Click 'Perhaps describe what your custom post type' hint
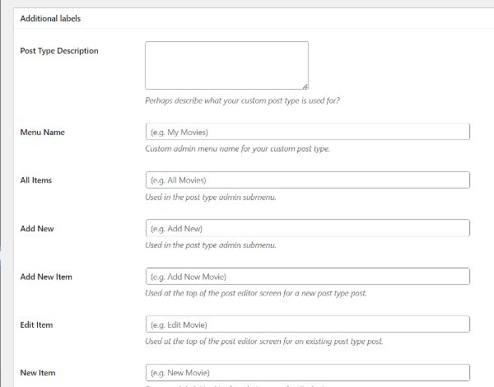The width and height of the screenshot is (494, 387). pos(243,100)
